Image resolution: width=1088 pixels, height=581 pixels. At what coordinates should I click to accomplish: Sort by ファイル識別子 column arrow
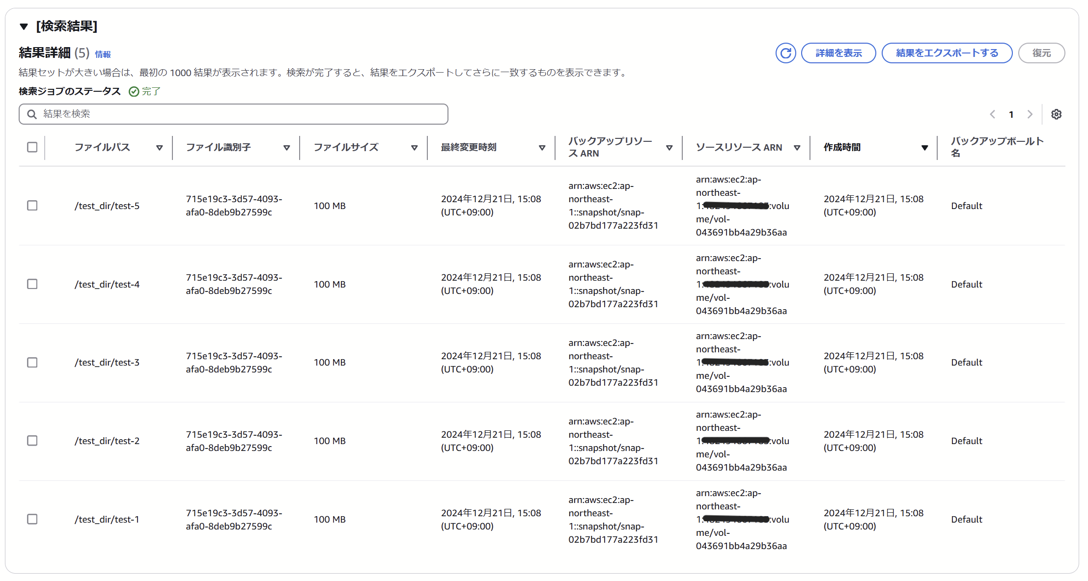[x=286, y=148]
